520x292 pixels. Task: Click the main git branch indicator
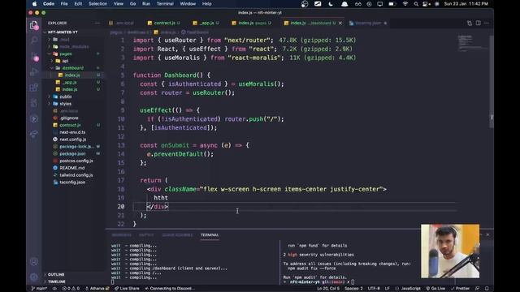coord(39,289)
